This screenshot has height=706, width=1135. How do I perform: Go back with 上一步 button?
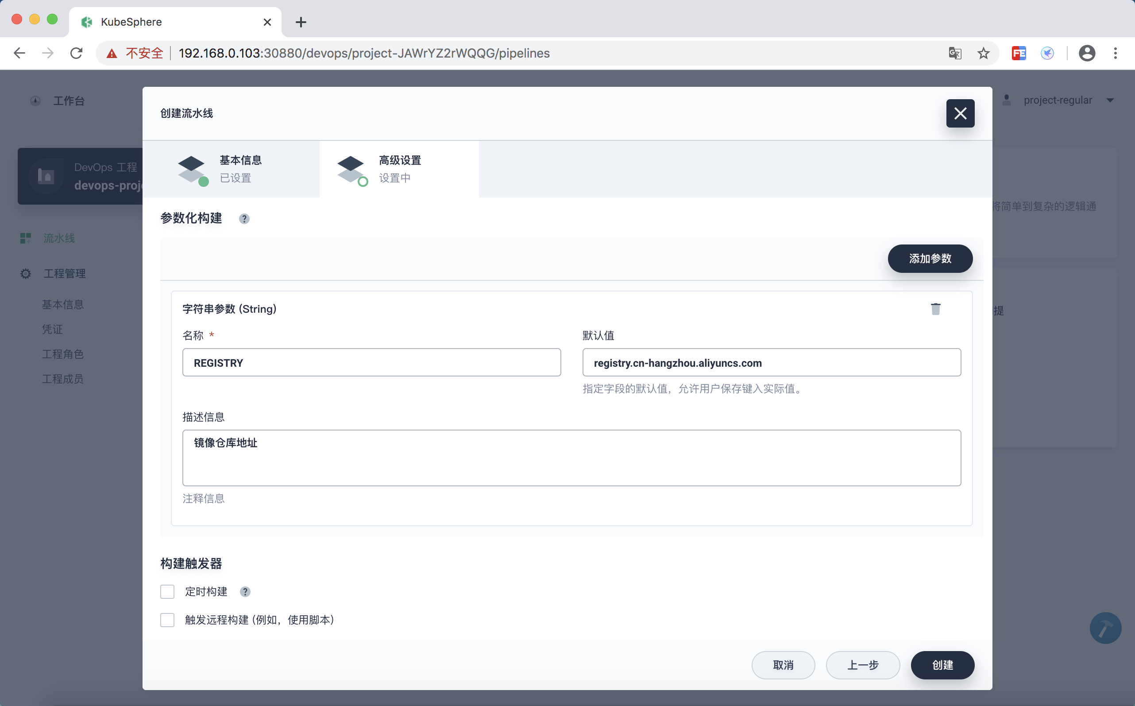[x=862, y=665]
